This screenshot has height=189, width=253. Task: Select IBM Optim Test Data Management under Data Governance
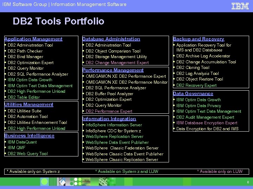pos(209,111)
